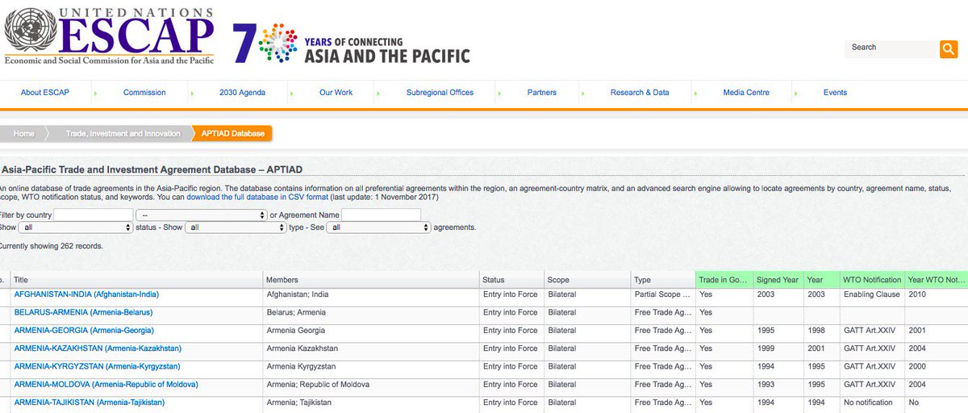The height and width of the screenshot is (413, 968).
Task: Open the Media Centre menu
Action: 746,93
